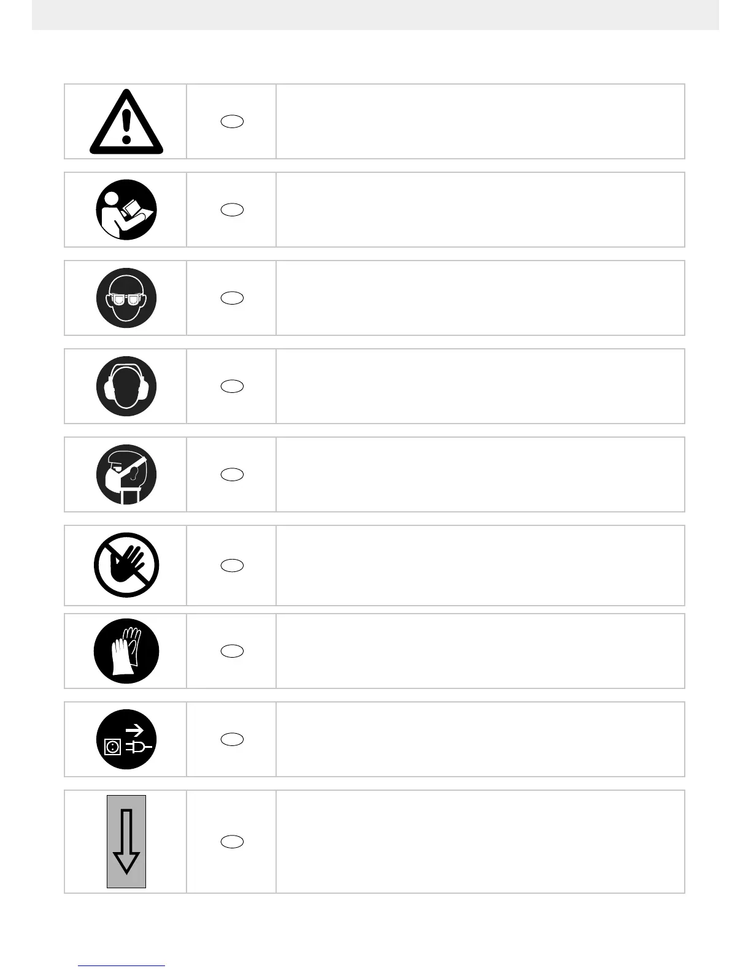Click the downward arrow on gray rectangle

point(126,842)
